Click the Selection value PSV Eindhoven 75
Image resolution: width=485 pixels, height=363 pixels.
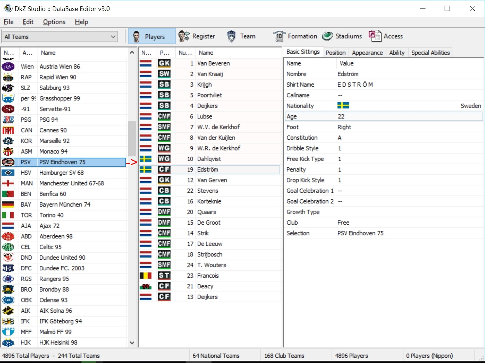coord(360,233)
